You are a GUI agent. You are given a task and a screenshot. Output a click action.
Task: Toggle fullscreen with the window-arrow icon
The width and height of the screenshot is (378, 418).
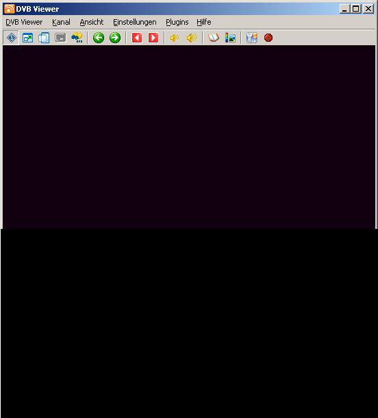27,38
